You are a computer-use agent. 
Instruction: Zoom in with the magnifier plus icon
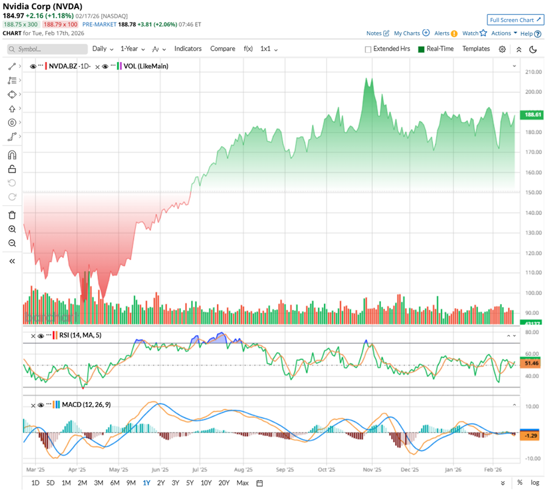point(12,229)
